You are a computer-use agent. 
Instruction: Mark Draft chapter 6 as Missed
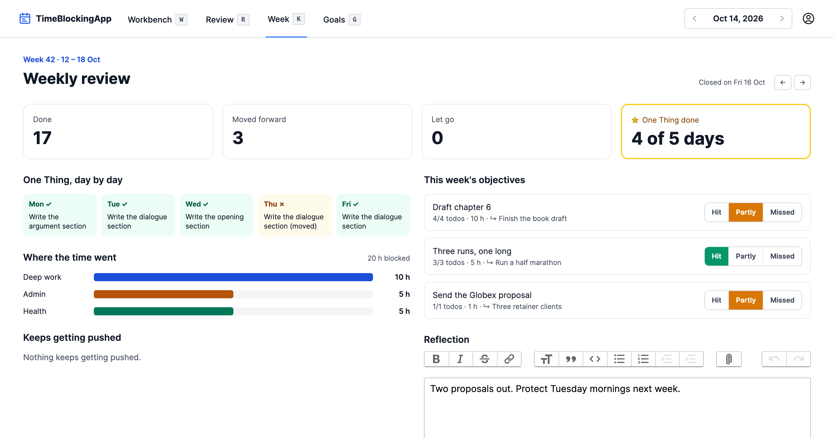[x=782, y=212]
